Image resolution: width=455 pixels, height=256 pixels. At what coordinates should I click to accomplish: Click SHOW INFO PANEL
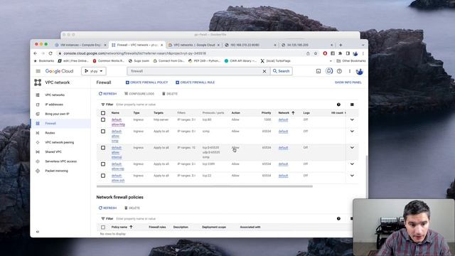(348, 82)
